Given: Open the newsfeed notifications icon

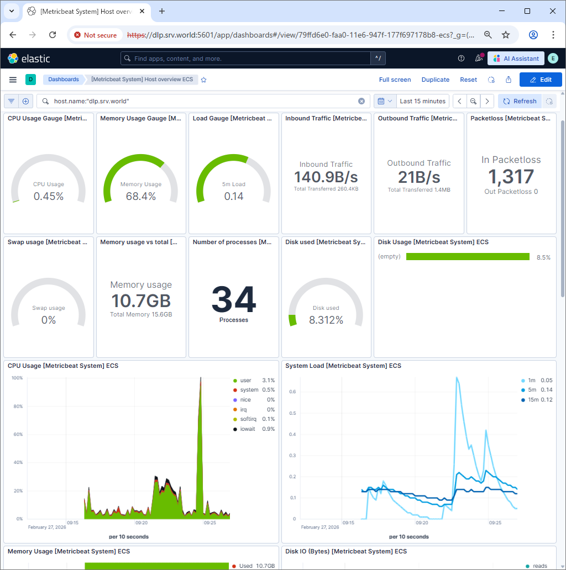Looking at the screenshot, I should coord(479,58).
